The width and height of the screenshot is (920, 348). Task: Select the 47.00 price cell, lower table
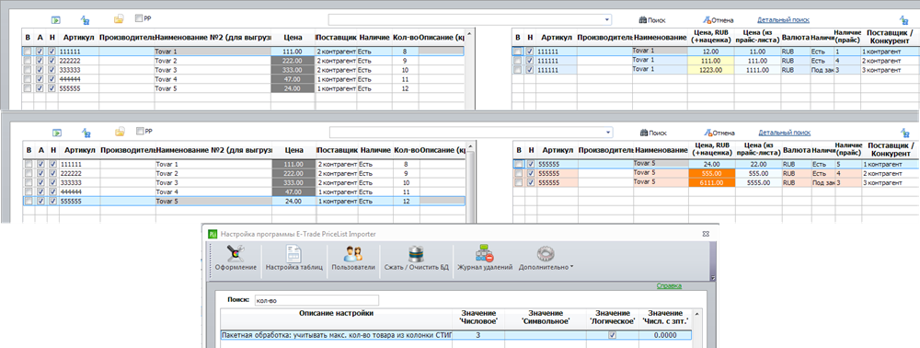tap(294, 191)
